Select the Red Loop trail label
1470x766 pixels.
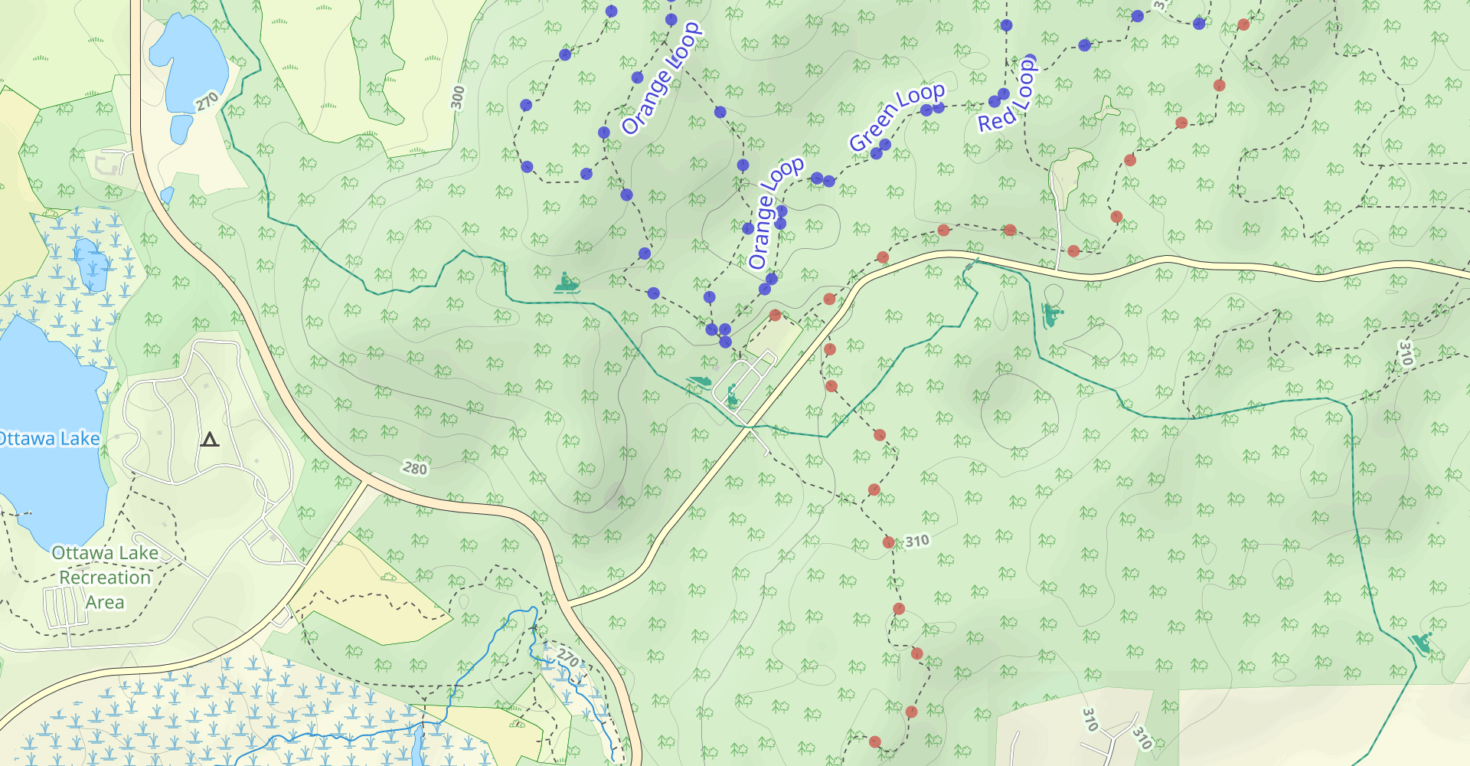tap(1008, 96)
